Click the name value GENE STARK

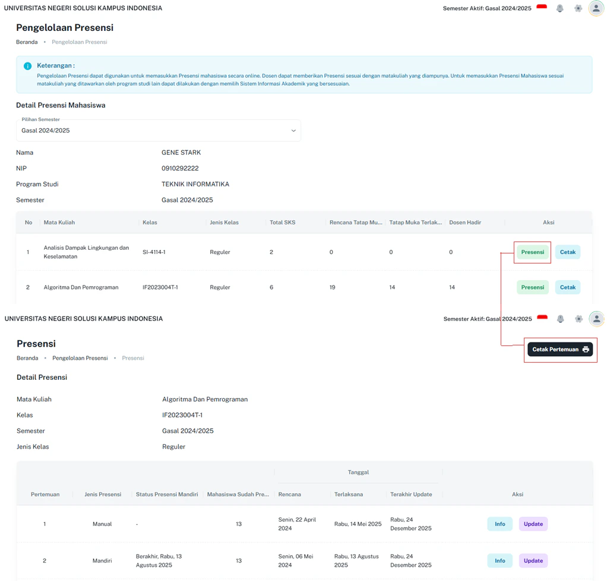pyautogui.click(x=181, y=153)
